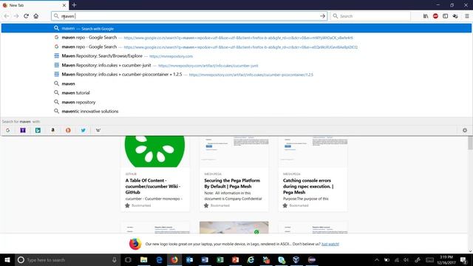The image size is (473, 266).
Task: Choose 'maven repository' search suggestion
Action: click(x=236, y=102)
